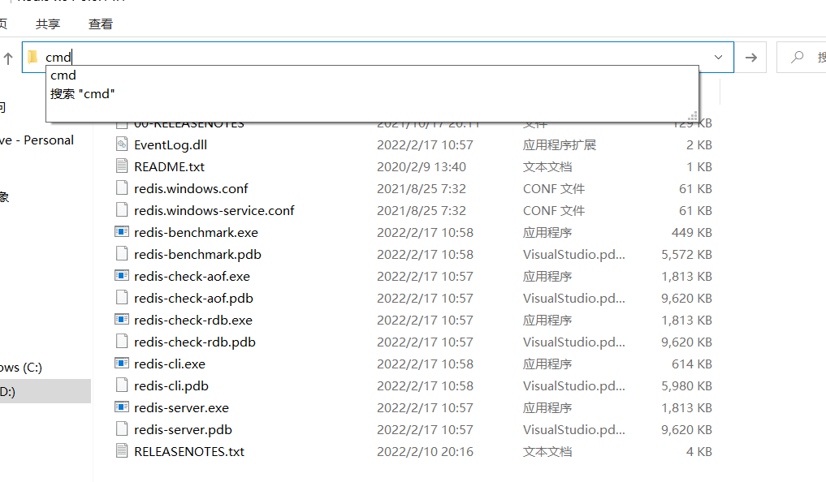Select the file name redis-cli.pdb
826x482 pixels.
coord(171,385)
